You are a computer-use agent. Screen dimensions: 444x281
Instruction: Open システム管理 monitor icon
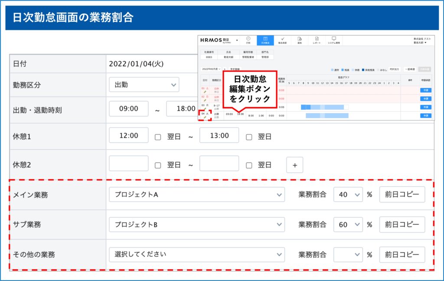tap(334, 40)
